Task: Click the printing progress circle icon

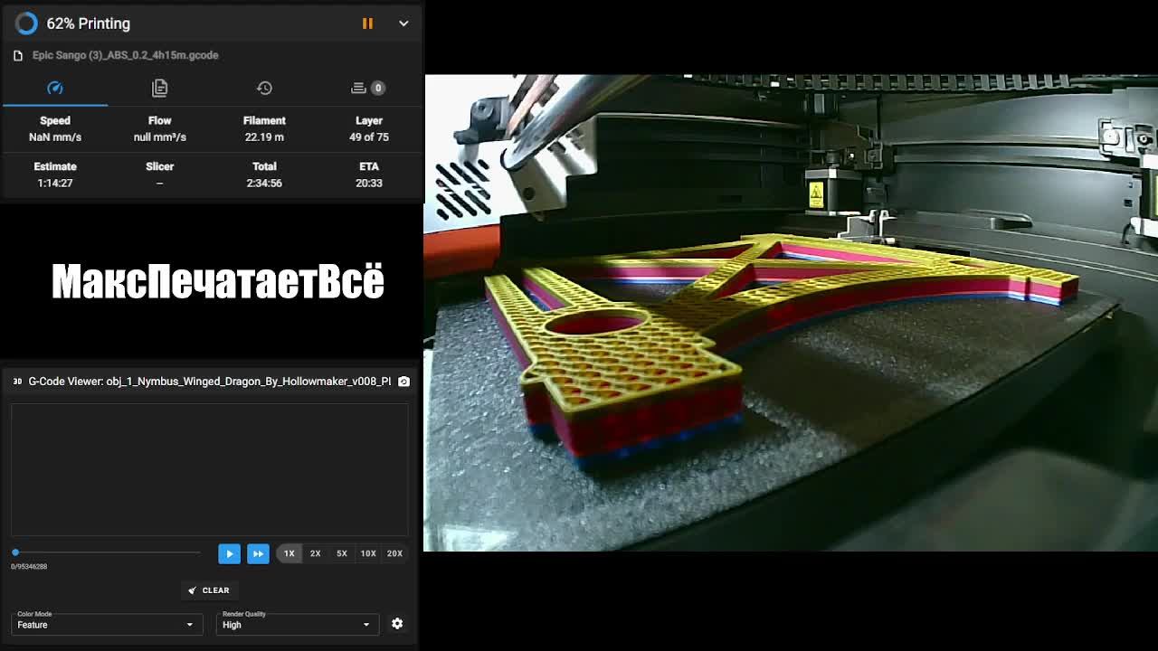Action: [x=26, y=24]
